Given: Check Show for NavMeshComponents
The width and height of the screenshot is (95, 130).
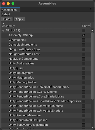Looking at the screenshot, I should coord(84,59).
